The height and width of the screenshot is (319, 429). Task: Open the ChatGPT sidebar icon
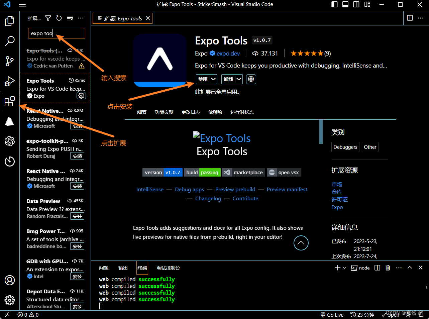(x=10, y=141)
